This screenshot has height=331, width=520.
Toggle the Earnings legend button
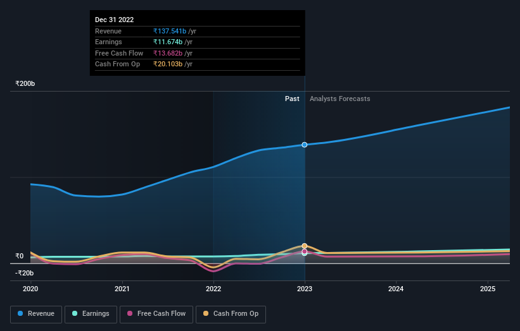coord(91,314)
